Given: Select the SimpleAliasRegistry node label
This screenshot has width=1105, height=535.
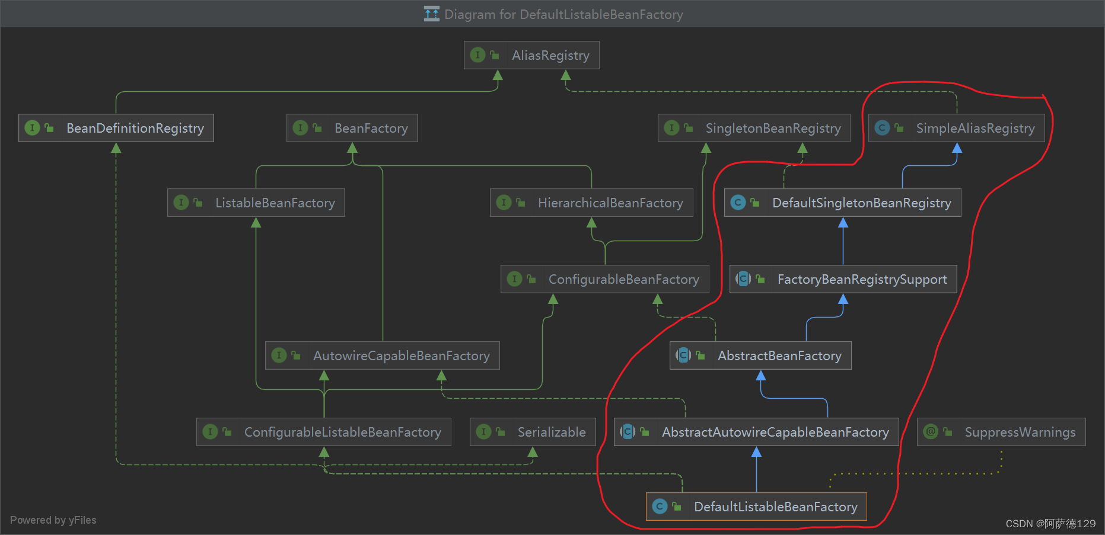Looking at the screenshot, I should [976, 129].
